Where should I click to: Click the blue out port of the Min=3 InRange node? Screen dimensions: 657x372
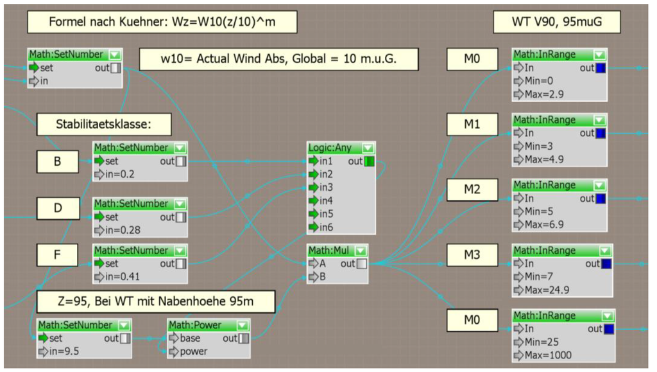(601, 133)
